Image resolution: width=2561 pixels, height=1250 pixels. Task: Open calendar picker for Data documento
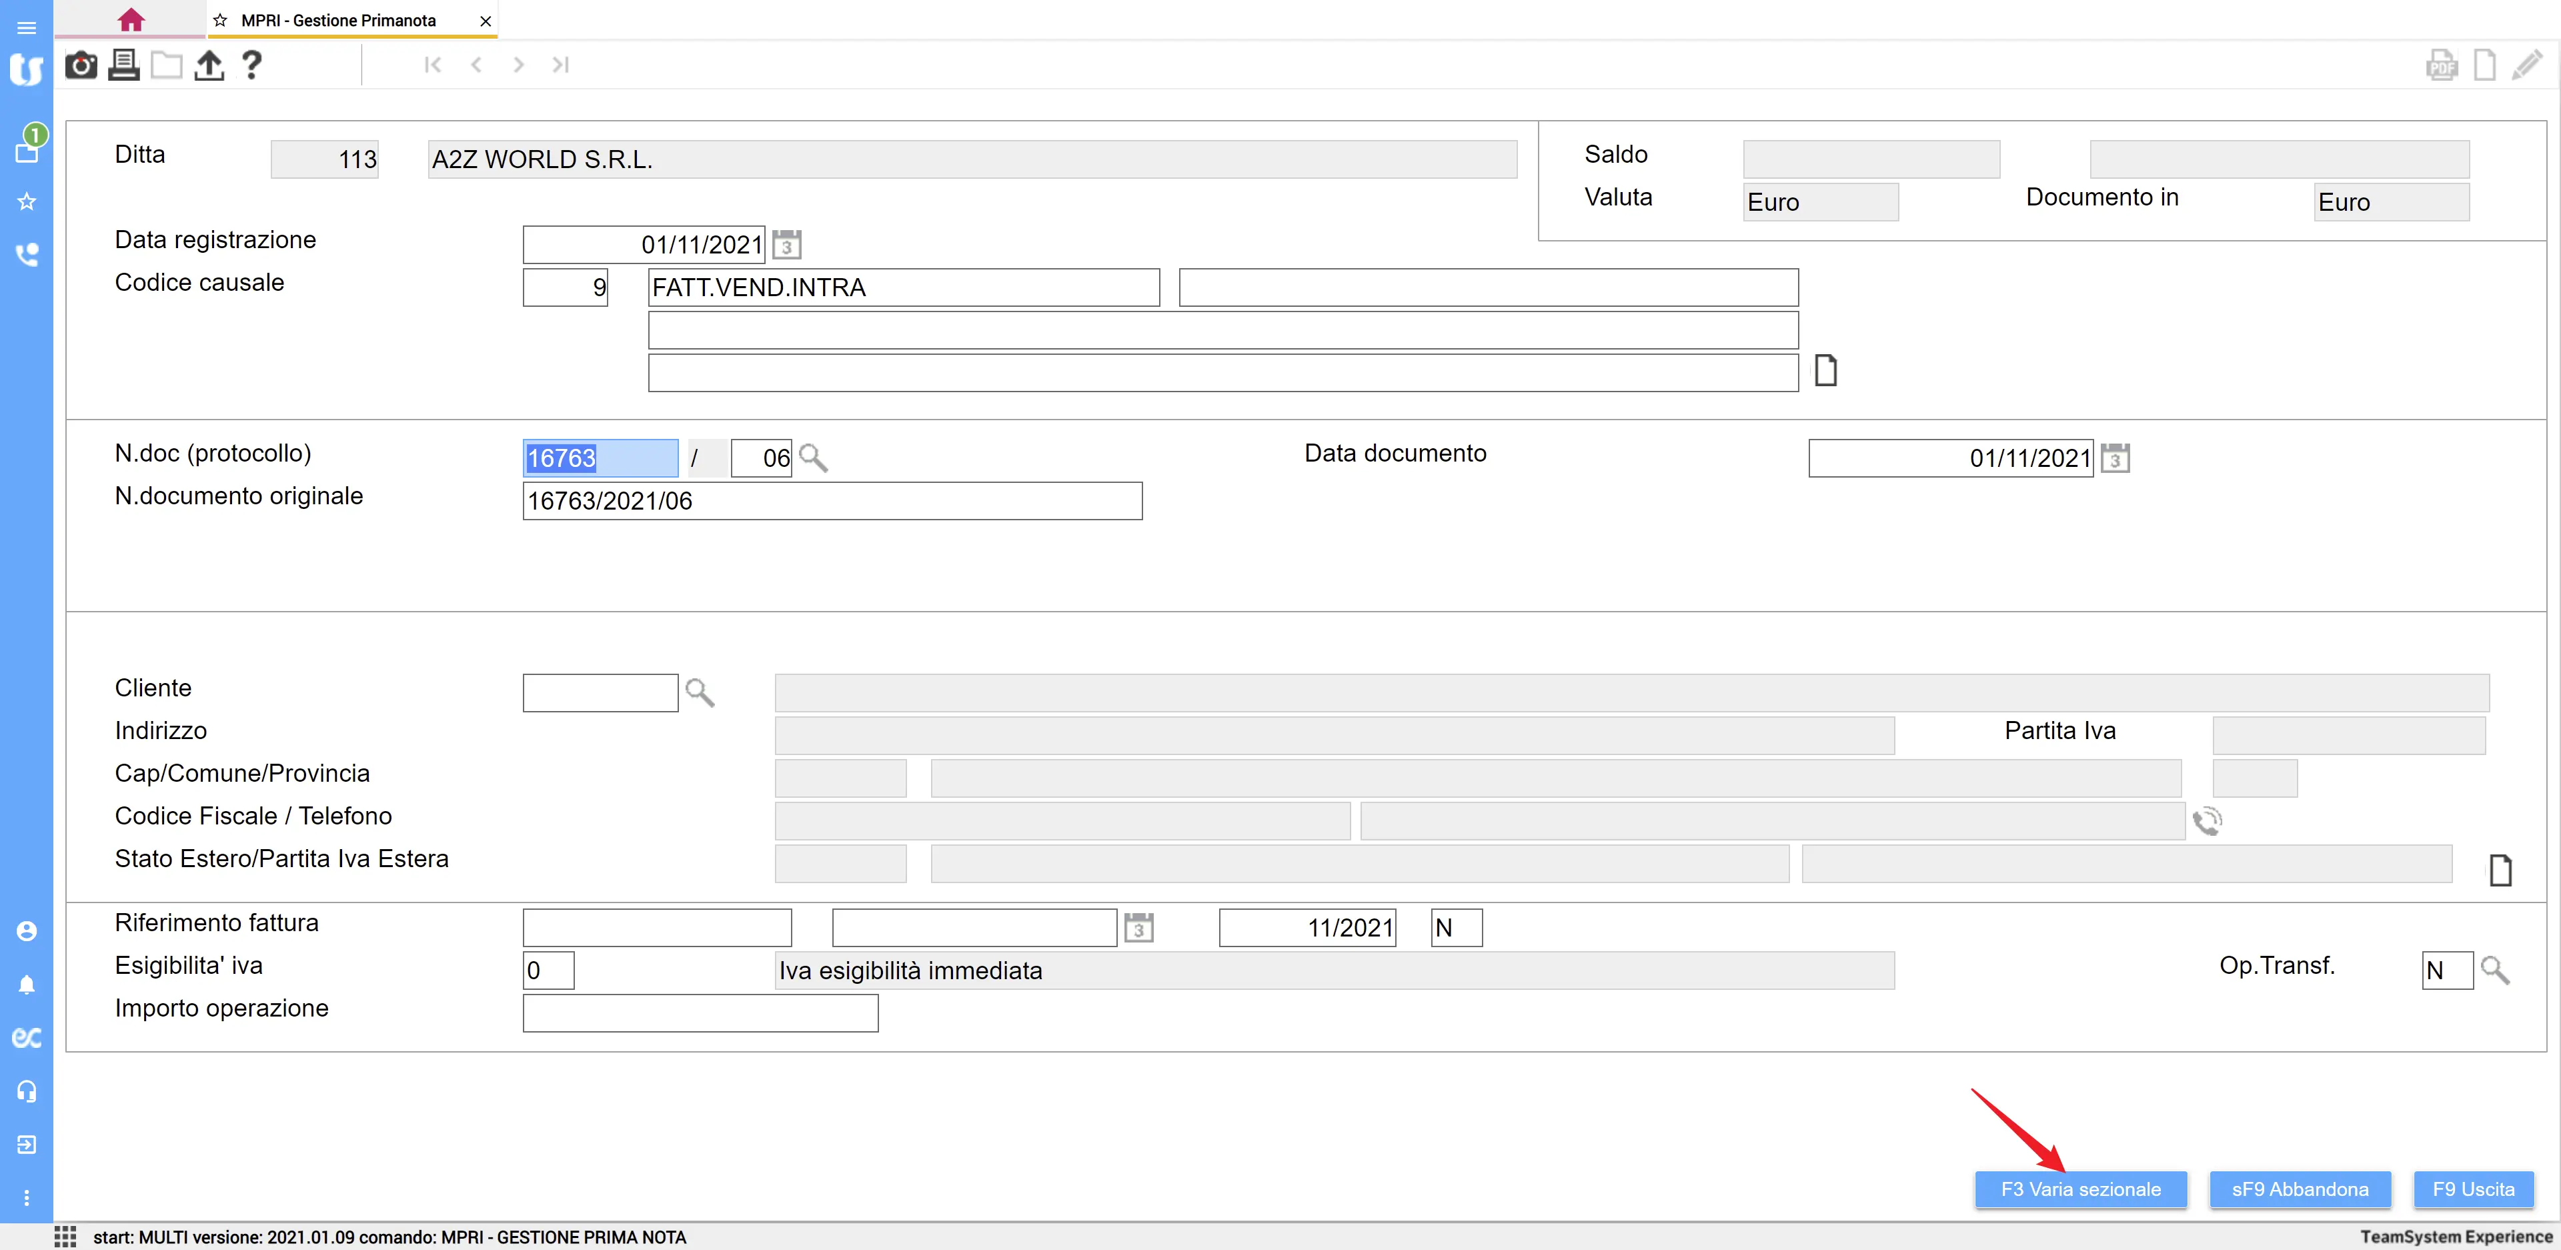pos(2115,458)
